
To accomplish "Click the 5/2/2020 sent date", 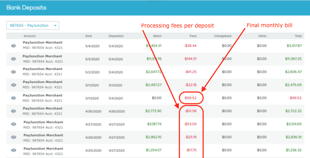I will (92, 72).
